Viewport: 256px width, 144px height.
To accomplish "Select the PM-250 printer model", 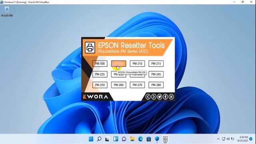I will [100, 85].
